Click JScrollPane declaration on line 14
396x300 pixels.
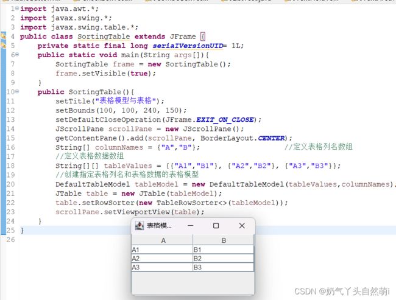tap(150, 128)
